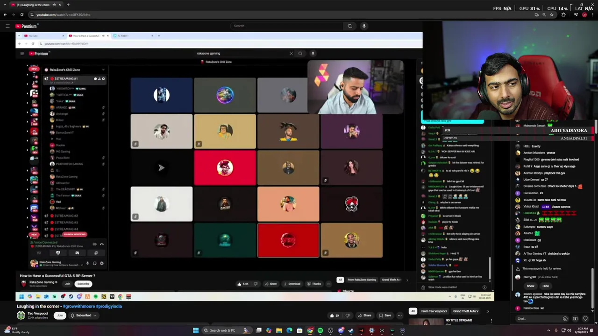Open the Chrome zoom magnifier icon

coord(544,14)
